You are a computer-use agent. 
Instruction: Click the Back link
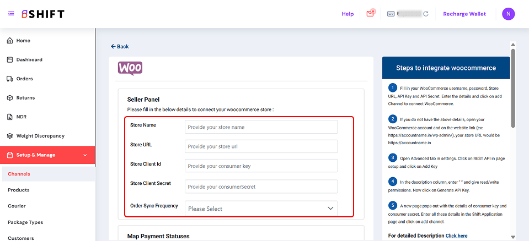tap(120, 47)
